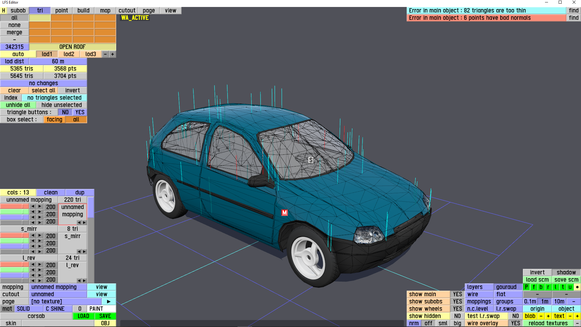Toggle show main YES button
The height and width of the screenshot is (327, 581).
(457, 294)
